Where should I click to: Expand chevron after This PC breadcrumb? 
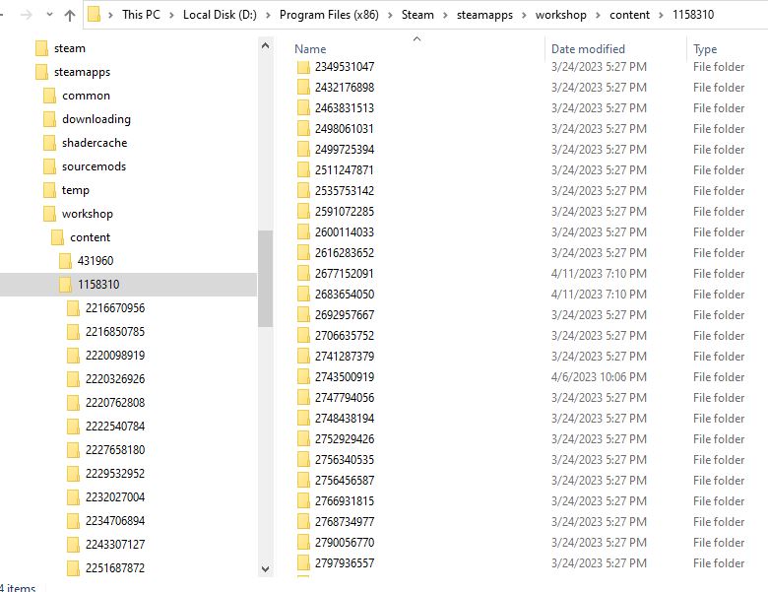[171, 15]
